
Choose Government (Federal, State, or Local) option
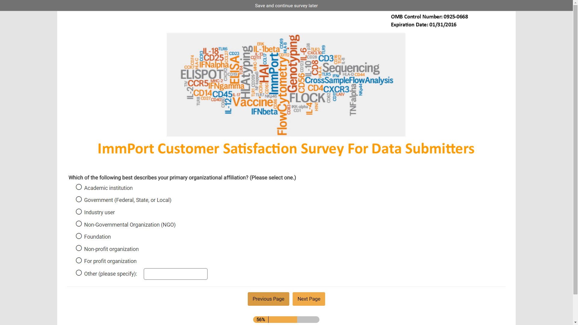(79, 200)
